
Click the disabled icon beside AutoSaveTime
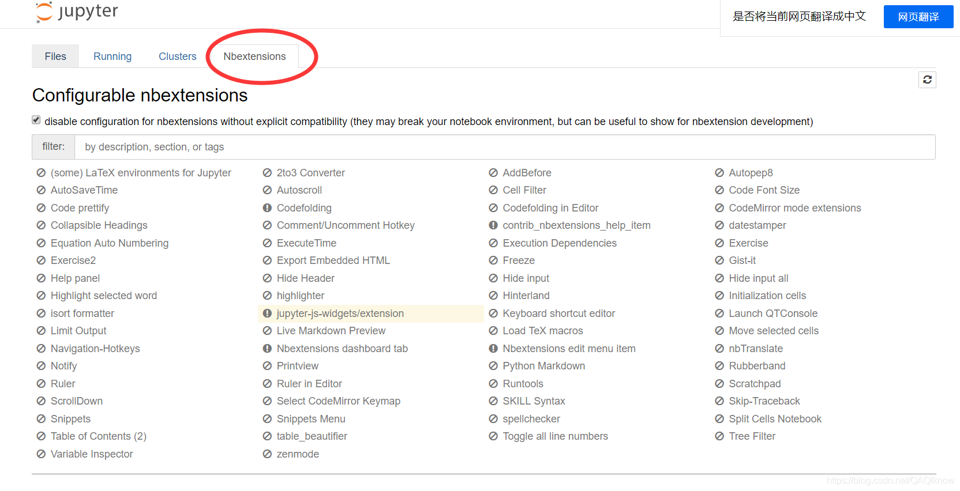[x=41, y=190]
